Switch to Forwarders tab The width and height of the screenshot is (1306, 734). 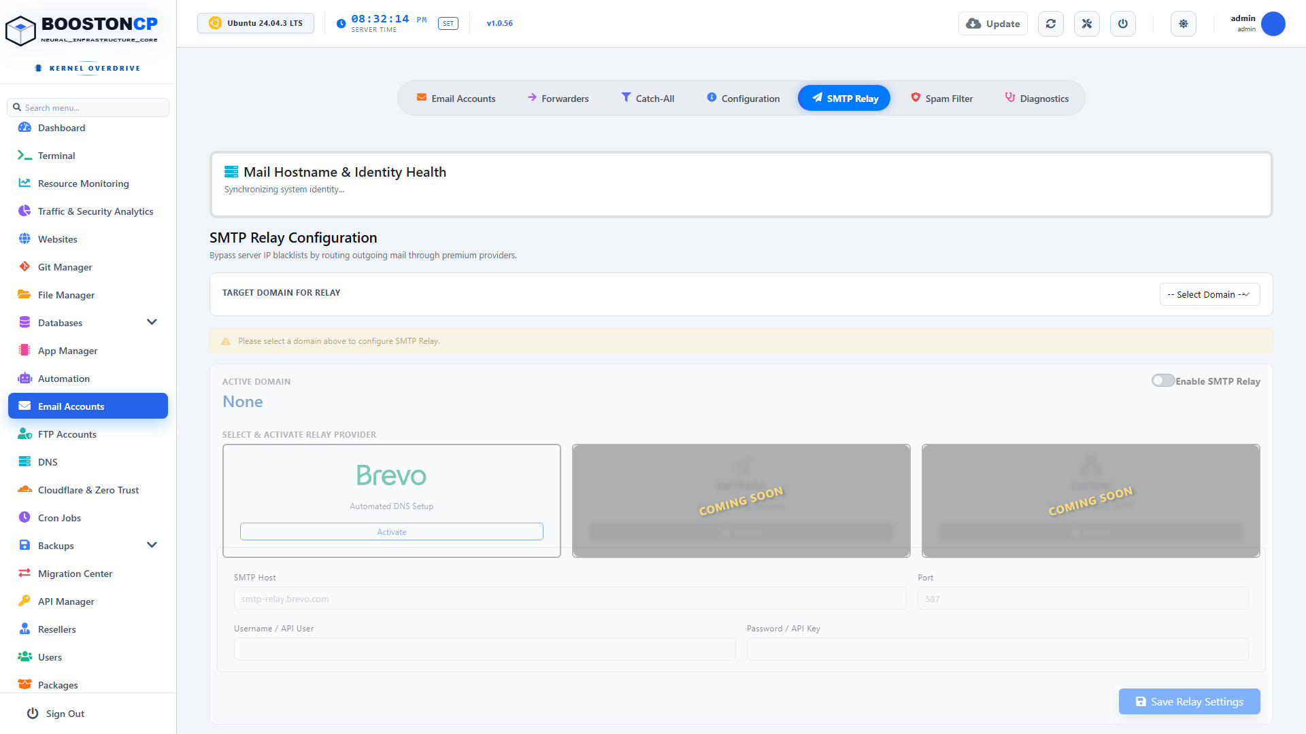tap(558, 99)
